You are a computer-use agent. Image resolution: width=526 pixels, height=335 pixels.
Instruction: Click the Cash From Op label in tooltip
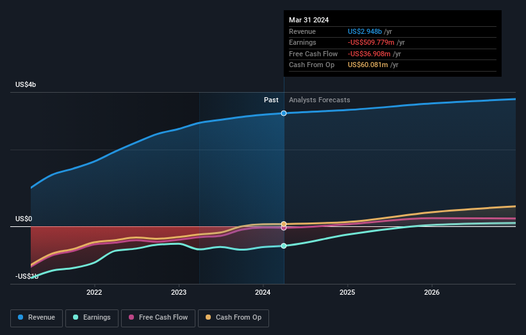pyautogui.click(x=311, y=65)
